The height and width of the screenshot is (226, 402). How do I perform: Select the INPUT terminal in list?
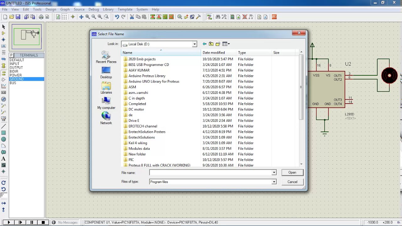14,64
